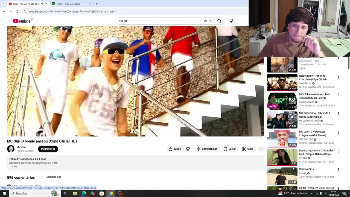Open MC Davi O Verão Esta Chegando title
The width and height of the screenshot is (350, 197).
pyautogui.click(x=313, y=134)
